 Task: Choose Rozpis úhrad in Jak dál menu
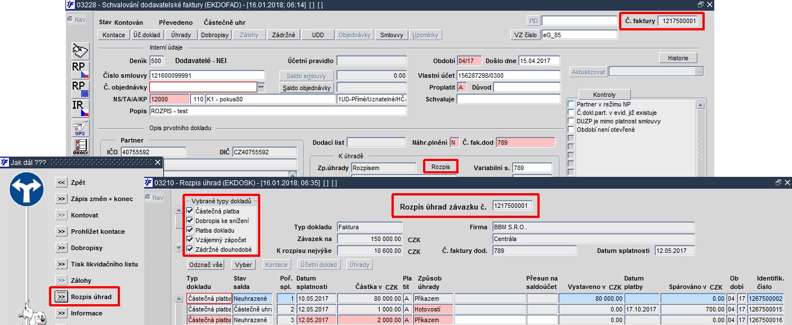[x=91, y=297]
